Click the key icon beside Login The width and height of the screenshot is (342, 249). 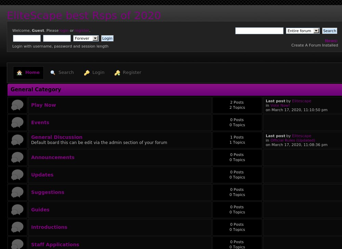point(87,73)
